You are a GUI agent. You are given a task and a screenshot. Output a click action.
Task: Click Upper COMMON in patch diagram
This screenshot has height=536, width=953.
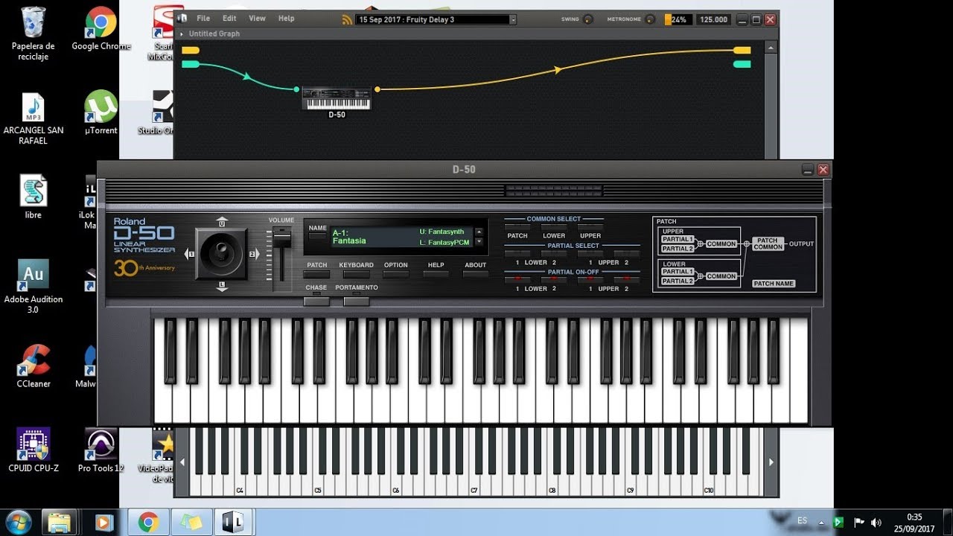[721, 244]
